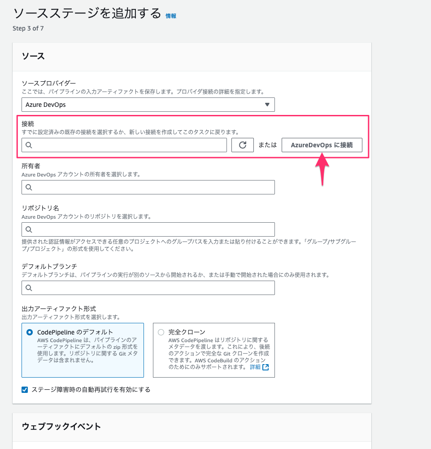Image resolution: width=431 pixels, height=449 pixels.
Task: Click the external link icon next to 詳細
Action: [266, 367]
